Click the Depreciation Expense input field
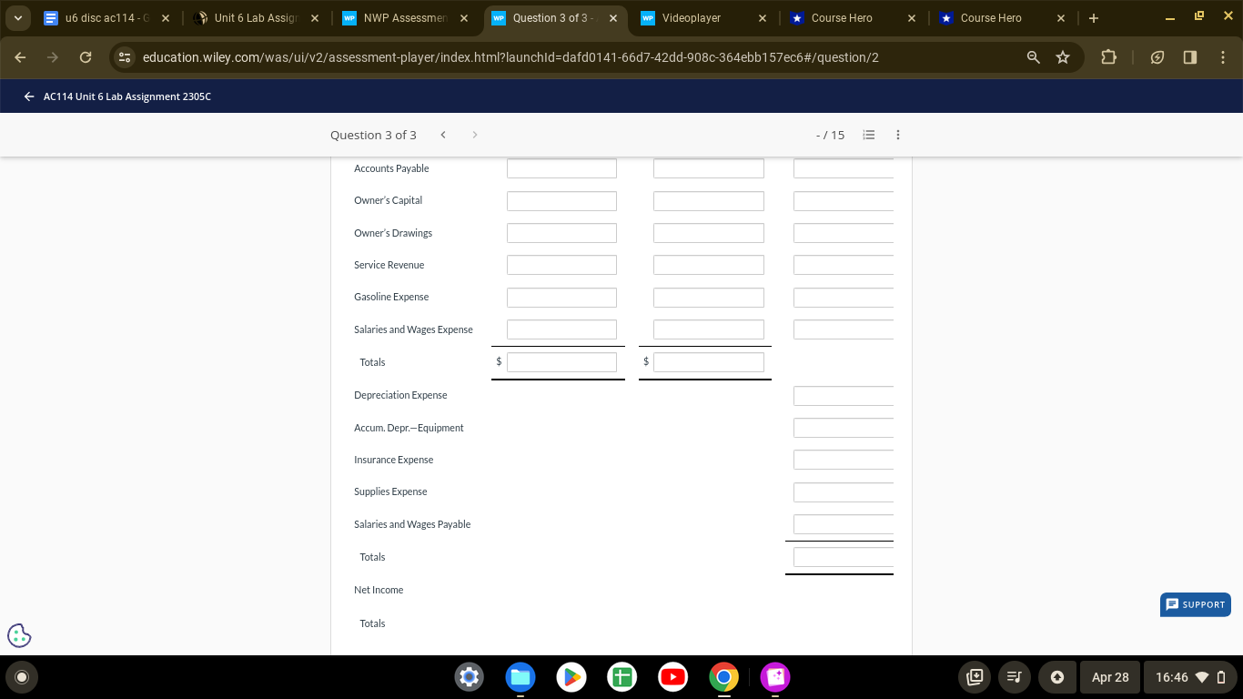Viewport: 1243px width, 699px height. click(844, 396)
